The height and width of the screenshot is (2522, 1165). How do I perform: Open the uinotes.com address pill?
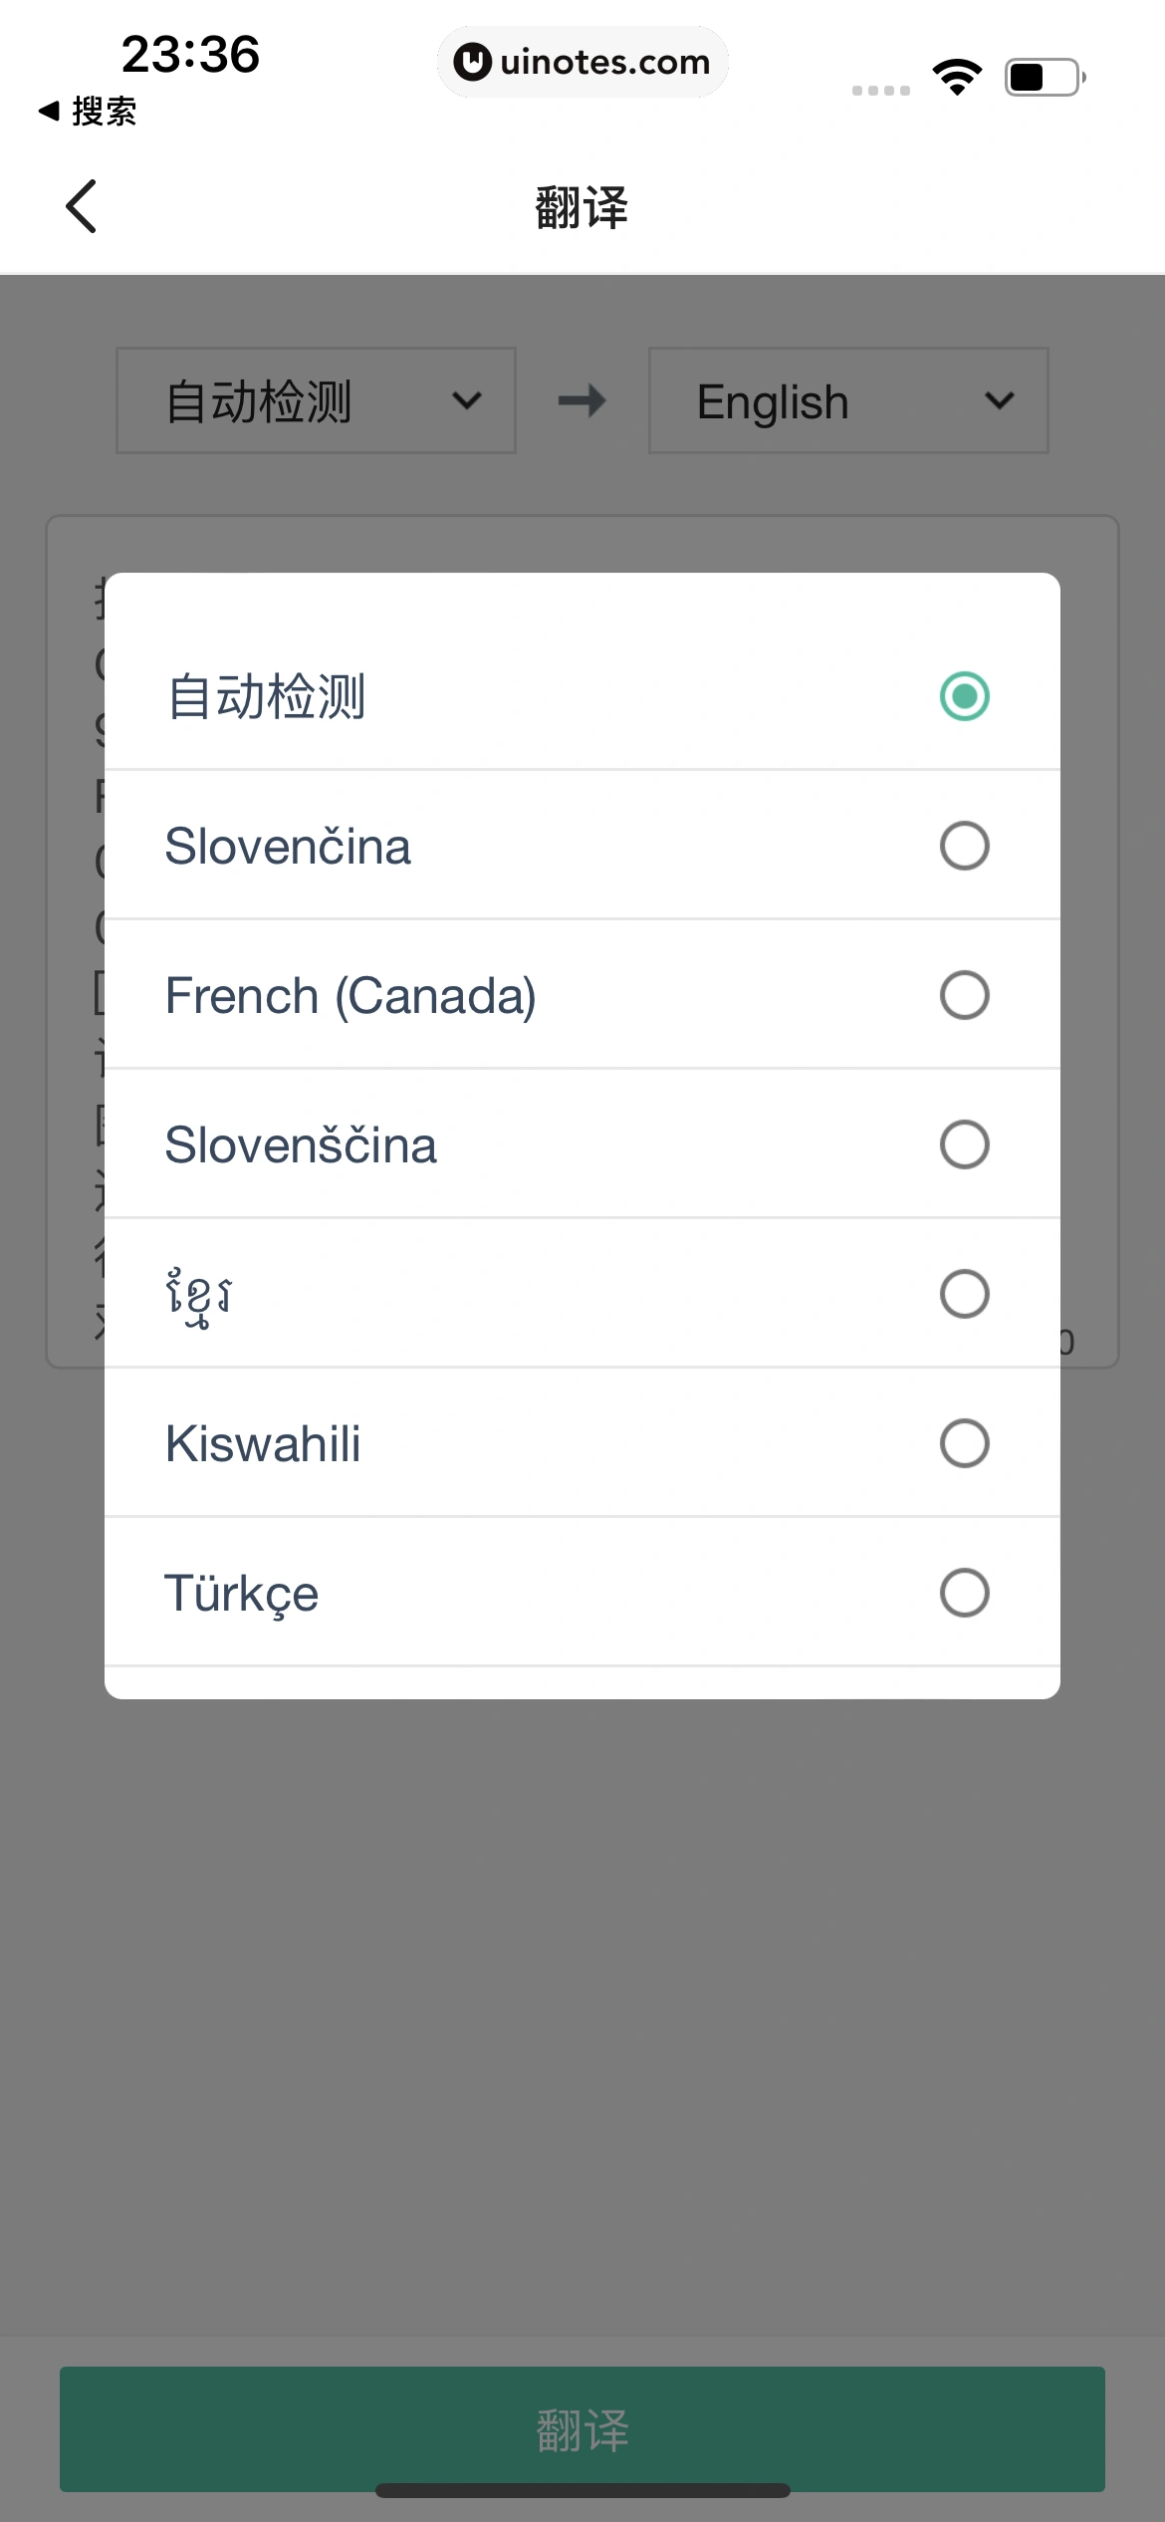click(582, 62)
